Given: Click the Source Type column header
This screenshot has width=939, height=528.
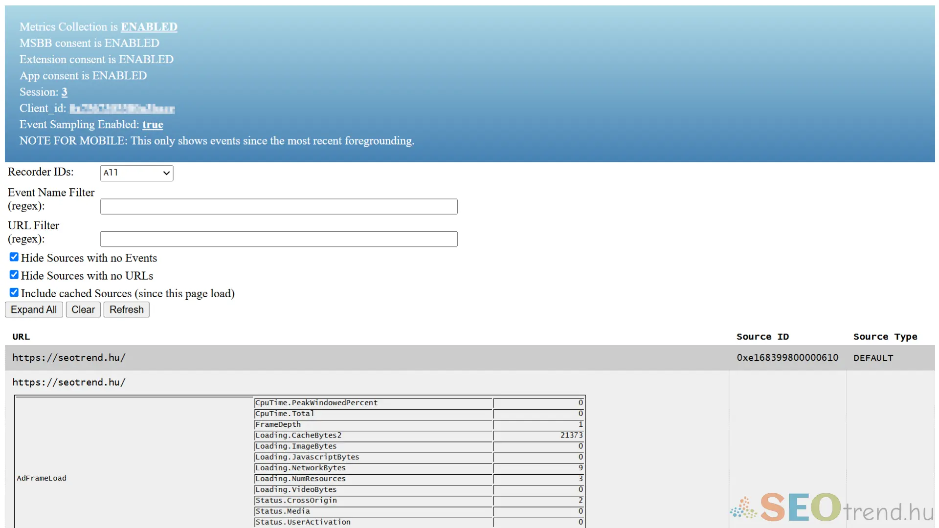Looking at the screenshot, I should pyautogui.click(x=885, y=337).
